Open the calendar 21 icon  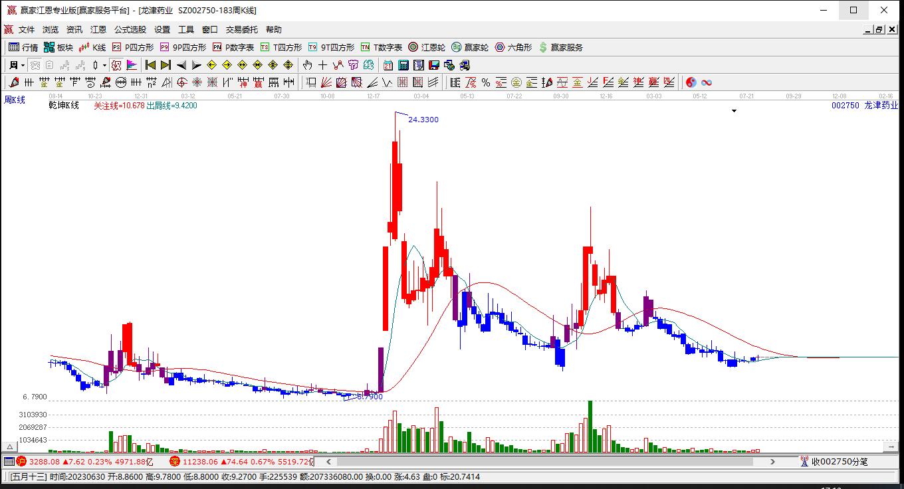[388, 65]
